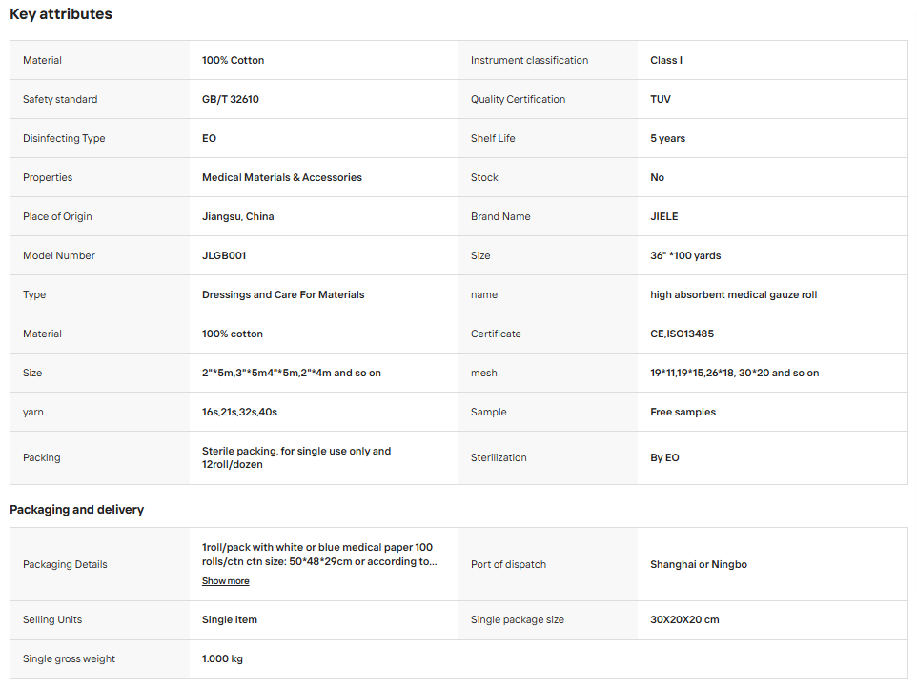
Task: Select the Single item selling units value
Action: [x=229, y=619]
